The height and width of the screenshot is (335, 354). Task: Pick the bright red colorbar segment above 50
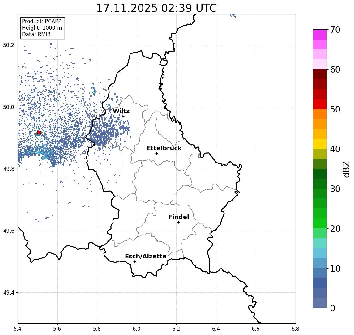[320, 104]
